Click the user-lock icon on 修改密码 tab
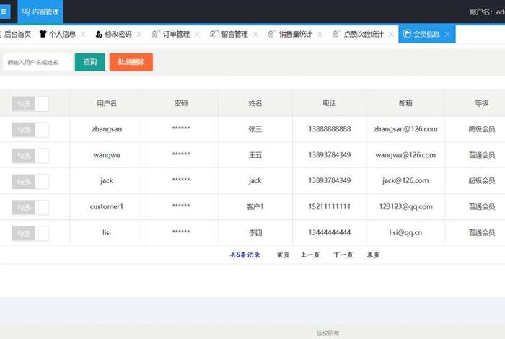The image size is (505, 339). 99,34
